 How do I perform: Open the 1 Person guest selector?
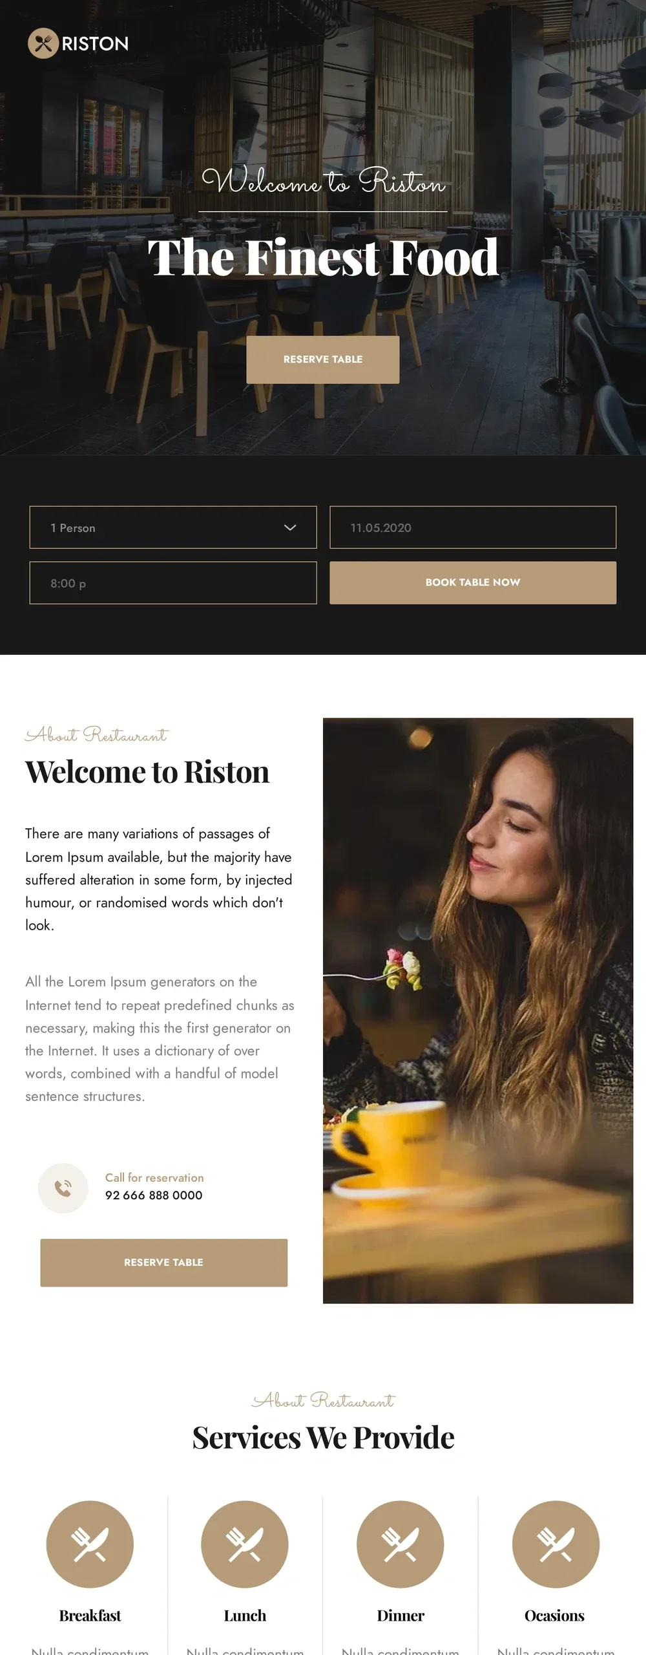(173, 528)
